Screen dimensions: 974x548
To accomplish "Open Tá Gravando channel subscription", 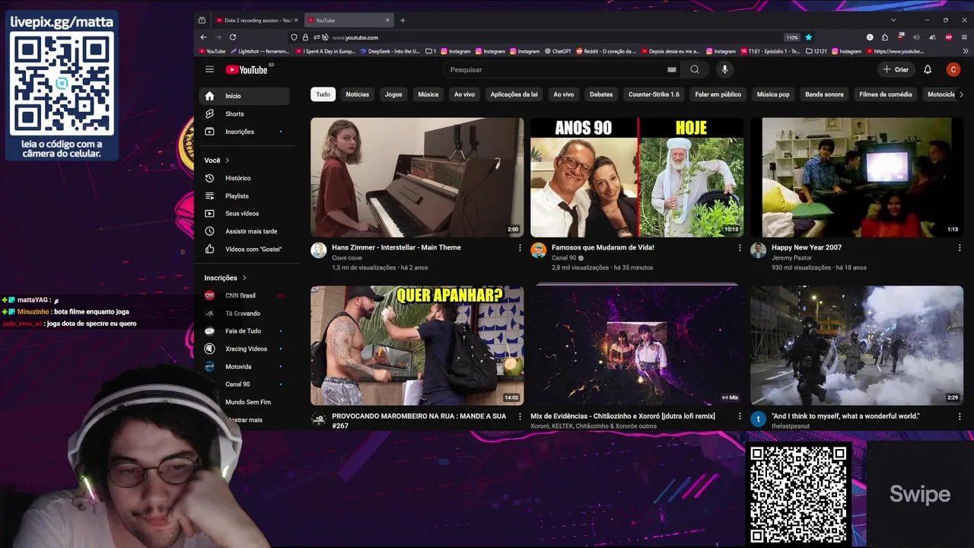I will [244, 313].
